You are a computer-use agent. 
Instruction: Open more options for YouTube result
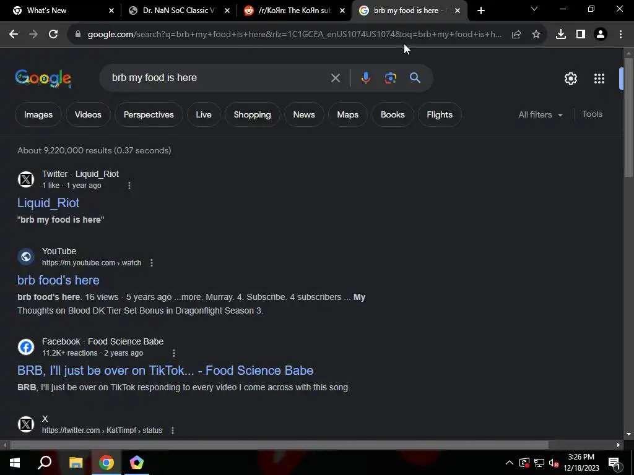coord(152,262)
